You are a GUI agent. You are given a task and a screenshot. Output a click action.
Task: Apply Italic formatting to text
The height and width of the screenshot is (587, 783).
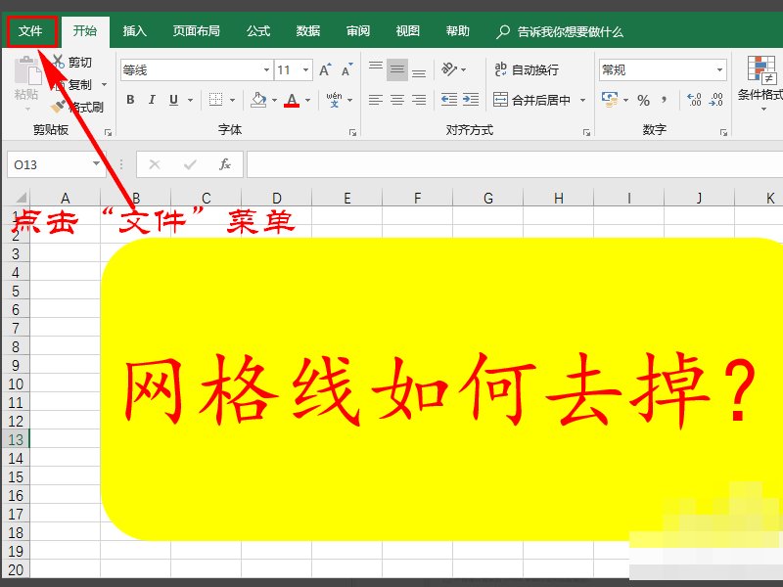[152, 99]
